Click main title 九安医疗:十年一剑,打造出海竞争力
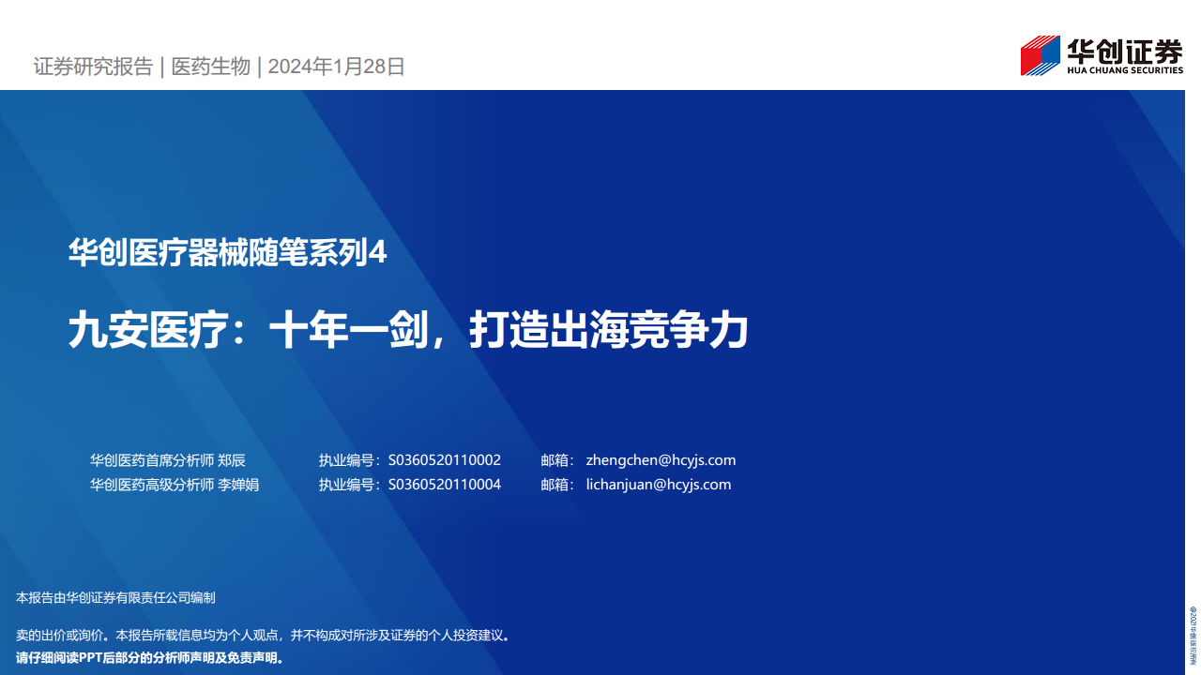The image size is (1201, 675). pyautogui.click(x=408, y=332)
